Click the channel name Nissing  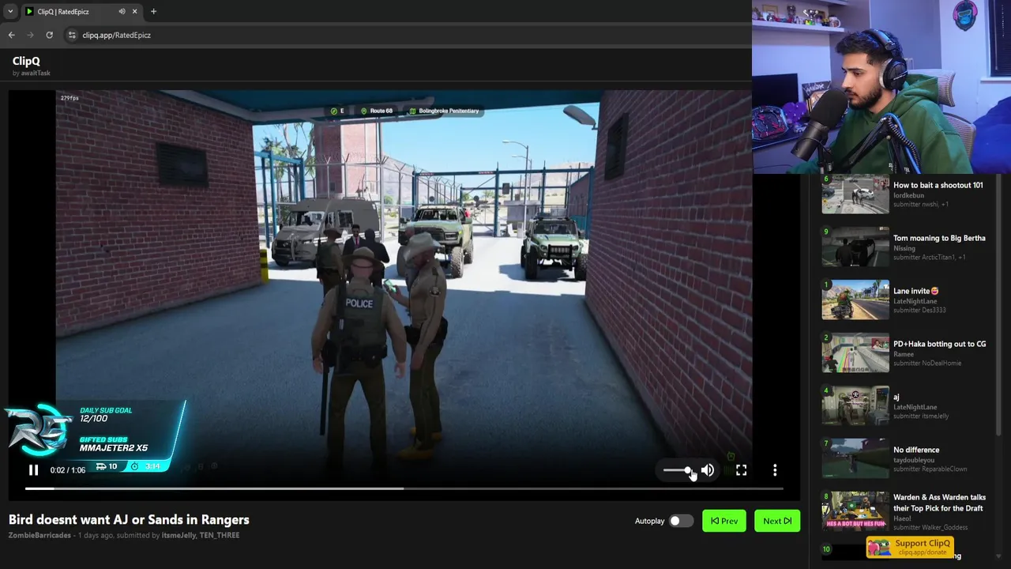(x=904, y=248)
